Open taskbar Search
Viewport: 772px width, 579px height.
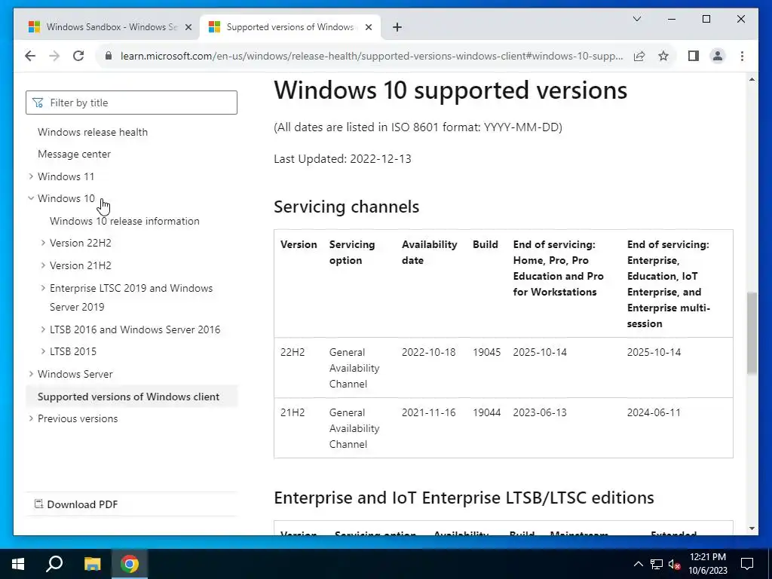click(x=54, y=564)
